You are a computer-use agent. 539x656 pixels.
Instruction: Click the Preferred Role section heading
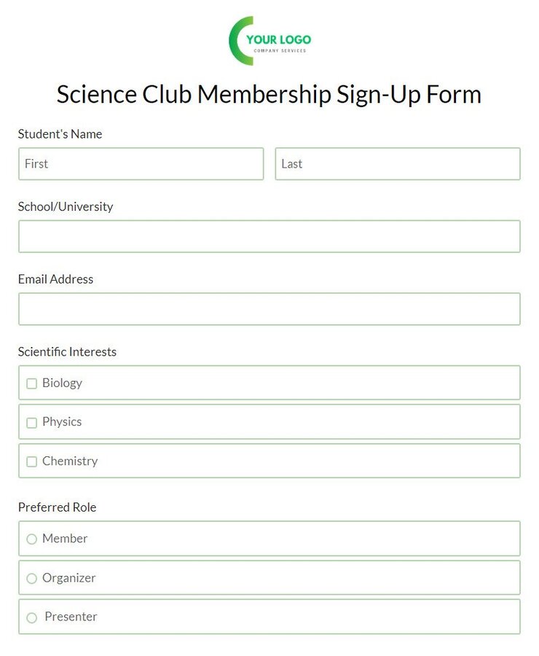coord(57,507)
